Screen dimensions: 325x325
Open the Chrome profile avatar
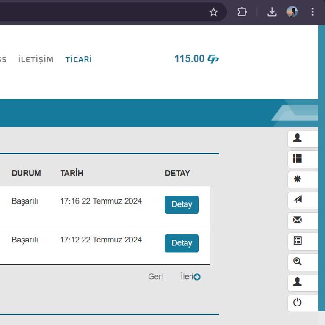292,11
